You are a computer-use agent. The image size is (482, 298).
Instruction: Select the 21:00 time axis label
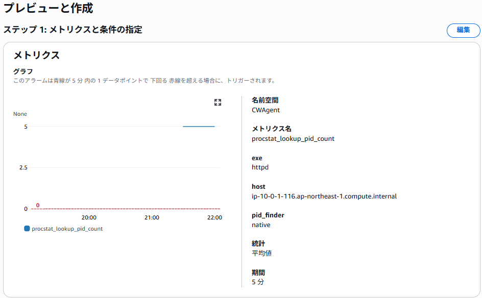click(152, 217)
